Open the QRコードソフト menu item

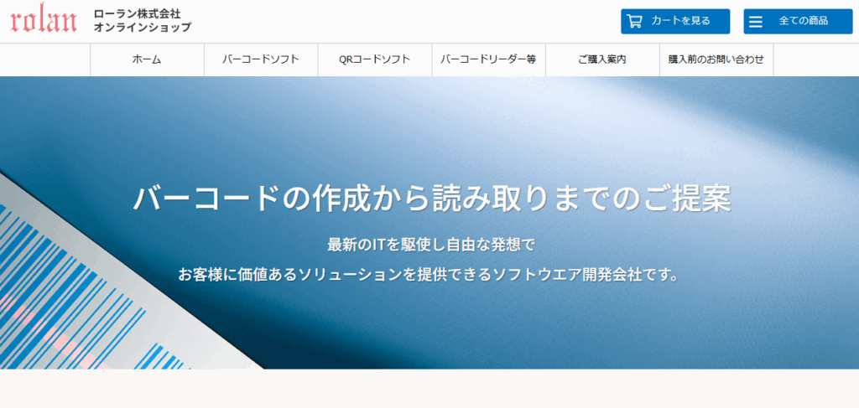(x=375, y=59)
